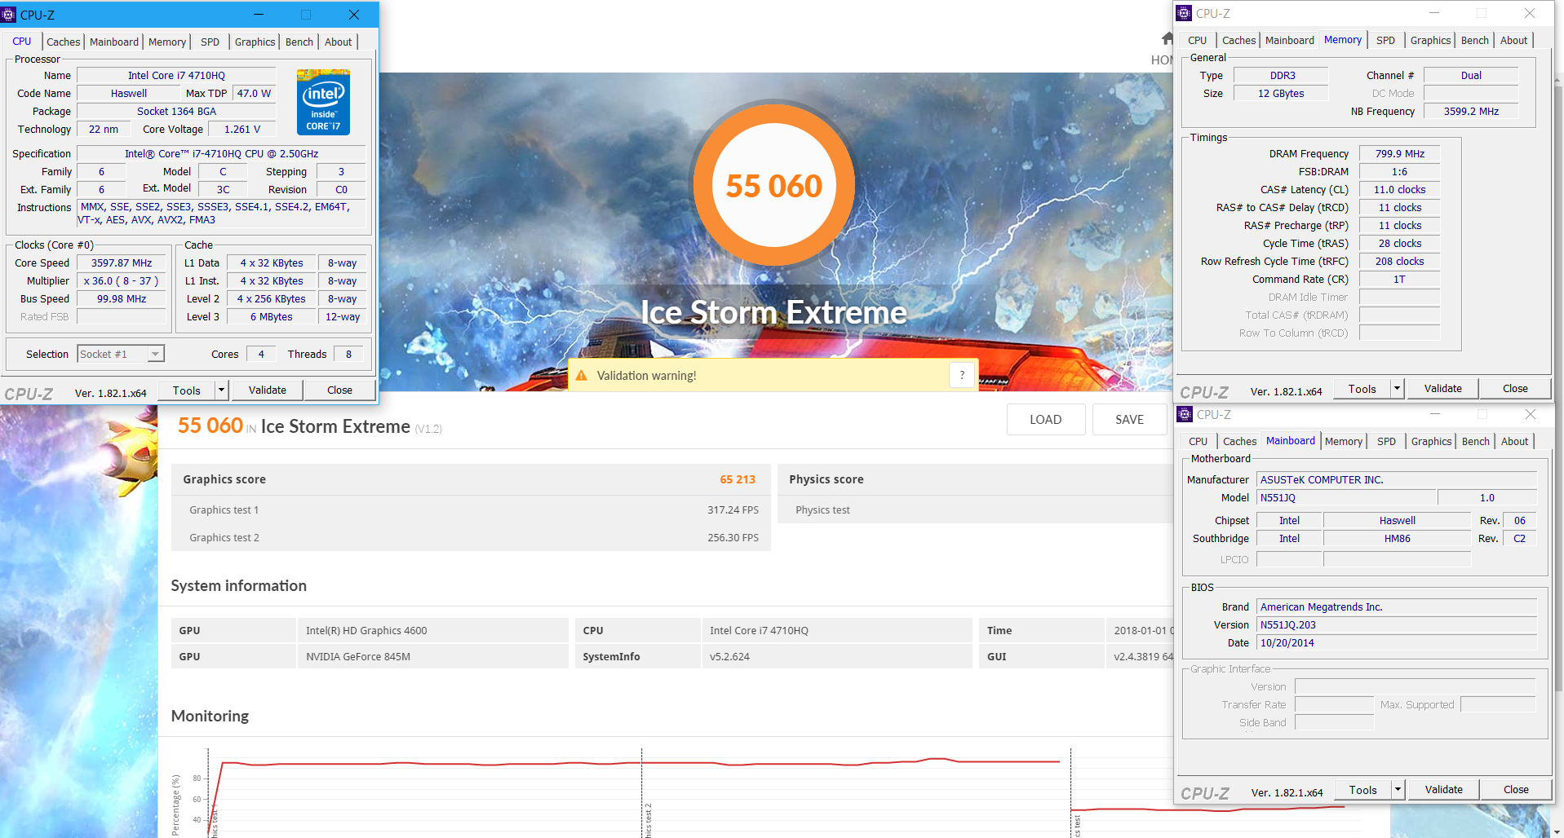Expand Tools dropdown arrow in Memory window
The height and width of the screenshot is (838, 1564).
1397,389
